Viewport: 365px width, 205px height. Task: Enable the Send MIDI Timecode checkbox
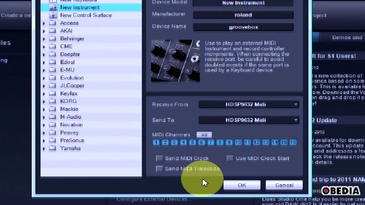point(159,169)
